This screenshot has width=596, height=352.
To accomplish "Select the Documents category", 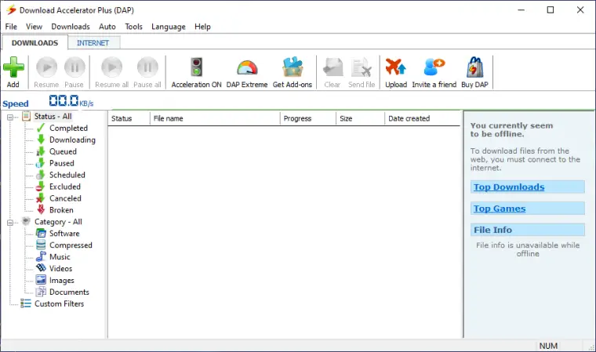I will pyautogui.click(x=69, y=292).
